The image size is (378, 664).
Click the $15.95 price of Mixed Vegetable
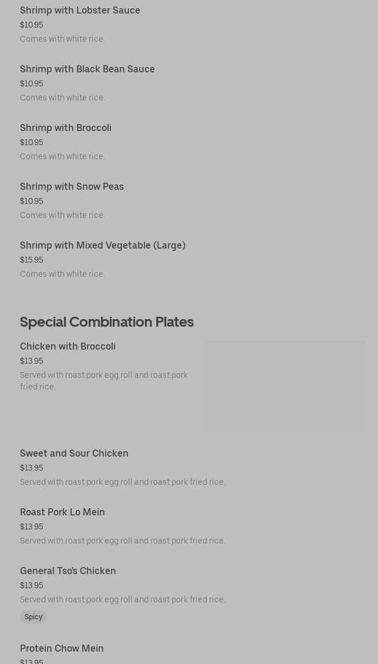pyautogui.click(x=32, y=260)
